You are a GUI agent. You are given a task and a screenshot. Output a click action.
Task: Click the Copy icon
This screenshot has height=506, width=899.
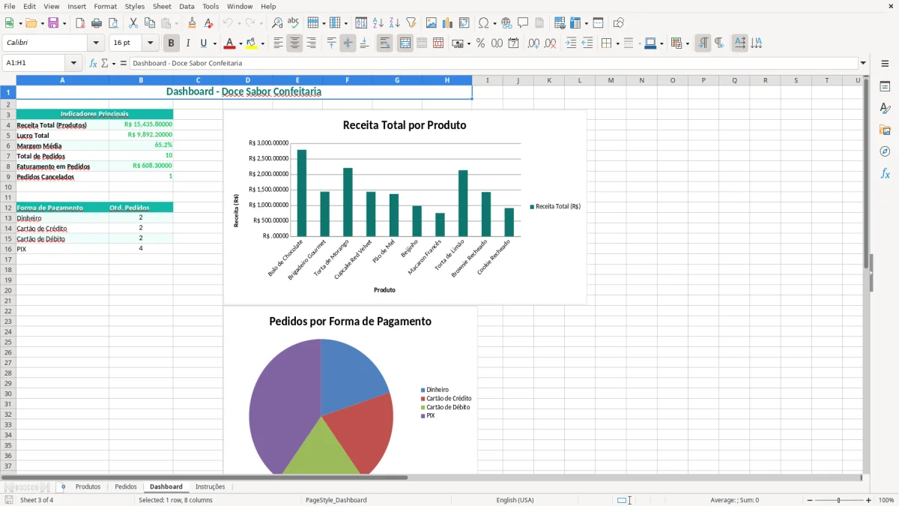[x=150, y=23]
